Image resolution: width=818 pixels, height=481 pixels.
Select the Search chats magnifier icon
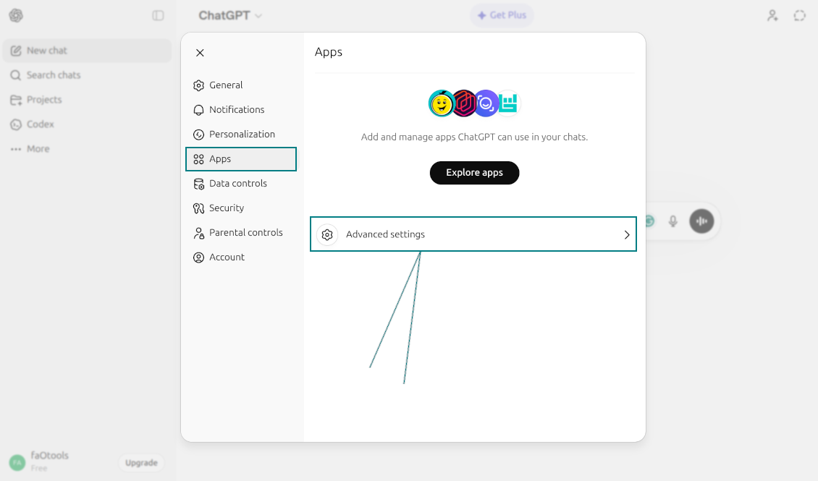[x=15, y=75]
